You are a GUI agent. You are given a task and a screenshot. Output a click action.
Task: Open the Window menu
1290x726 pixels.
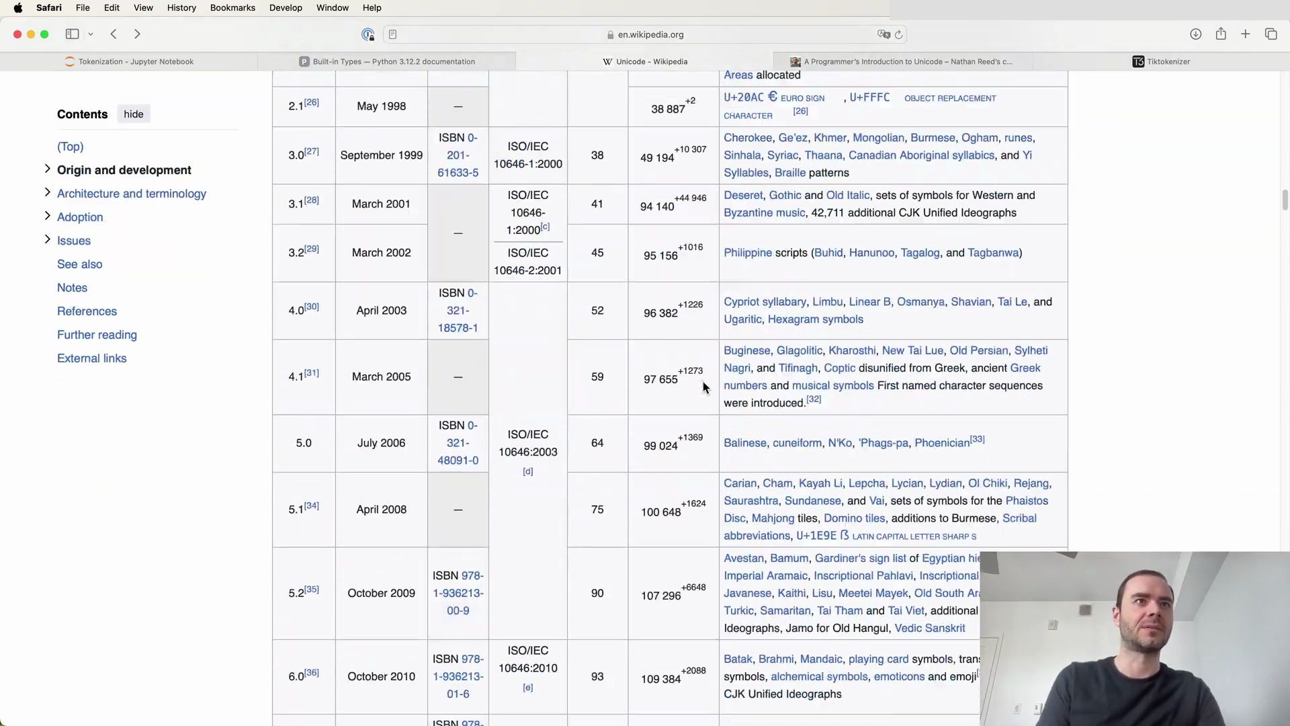[333, 8]
